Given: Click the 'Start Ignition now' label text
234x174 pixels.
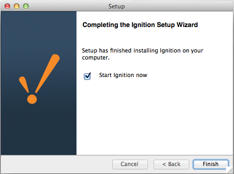Looking at the screenshot, I should pyautogui.click(x=123, y=75).
